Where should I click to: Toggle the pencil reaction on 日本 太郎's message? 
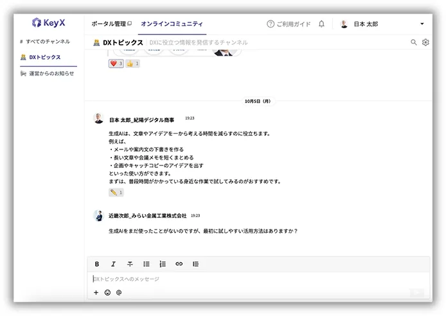pos(116,192)
